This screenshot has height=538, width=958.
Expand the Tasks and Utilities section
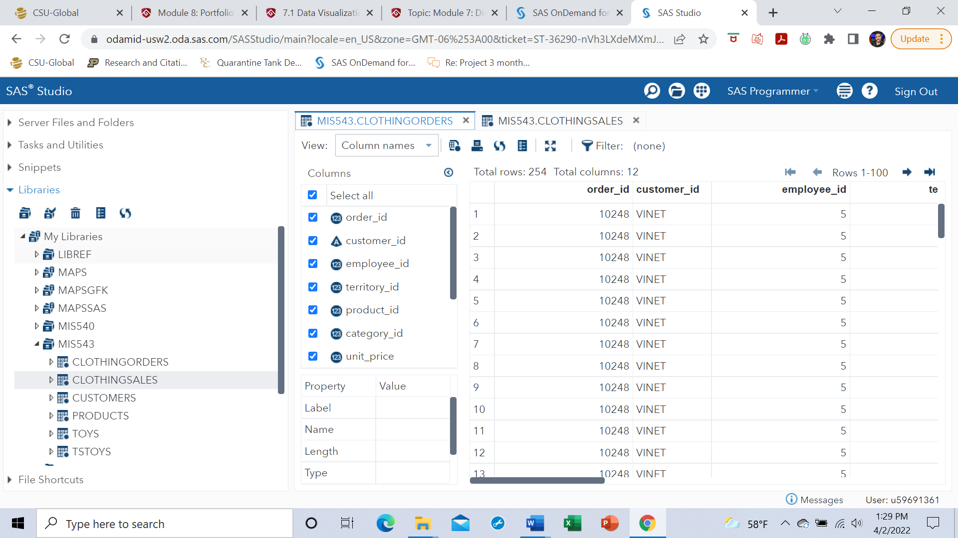(9, 145)
